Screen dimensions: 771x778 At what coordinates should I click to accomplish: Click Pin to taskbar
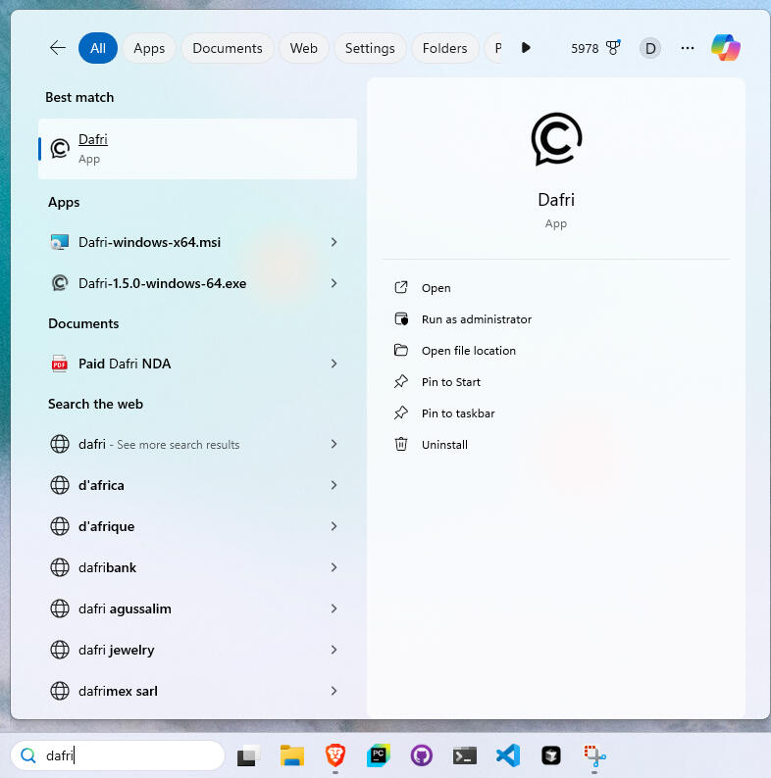click(x=458, y=413)
